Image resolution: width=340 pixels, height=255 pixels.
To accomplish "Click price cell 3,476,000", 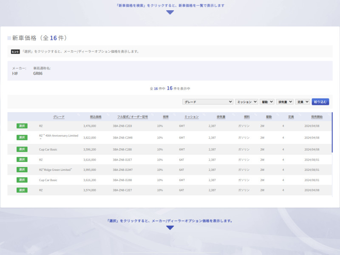I will 90,126.
